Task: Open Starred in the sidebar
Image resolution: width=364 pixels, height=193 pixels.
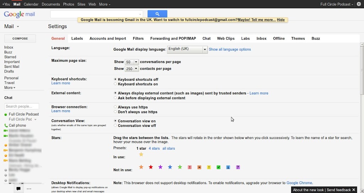Action: tap(10, 57)
